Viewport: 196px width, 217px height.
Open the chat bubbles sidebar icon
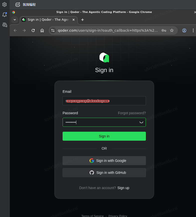pos(4,25)
